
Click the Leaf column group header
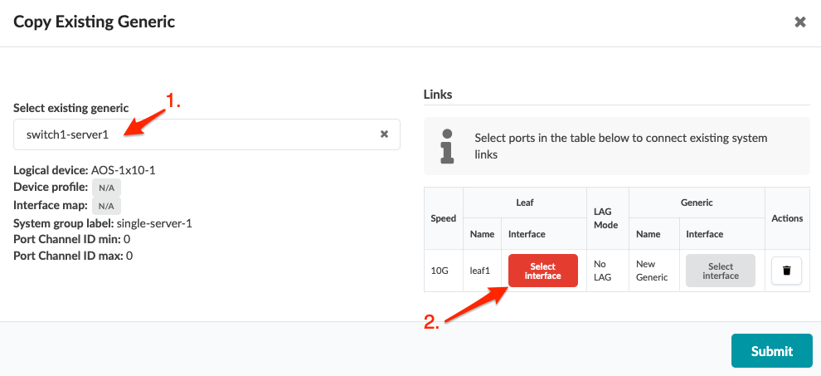click(524, 203)
